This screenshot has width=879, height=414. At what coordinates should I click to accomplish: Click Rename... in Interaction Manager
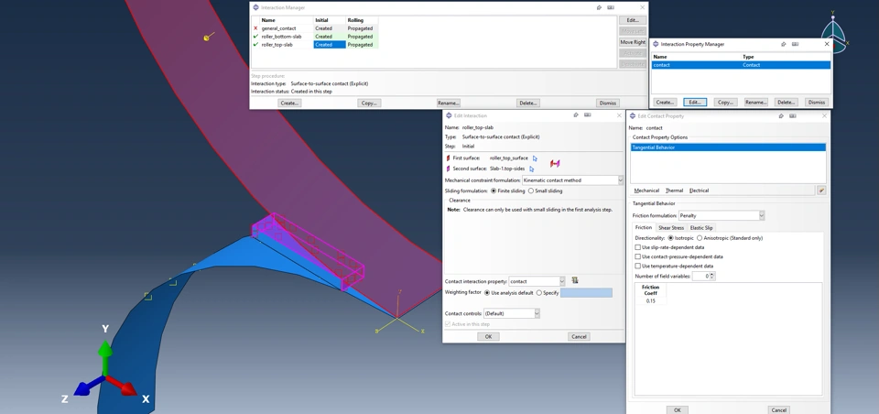coord(449,103)
